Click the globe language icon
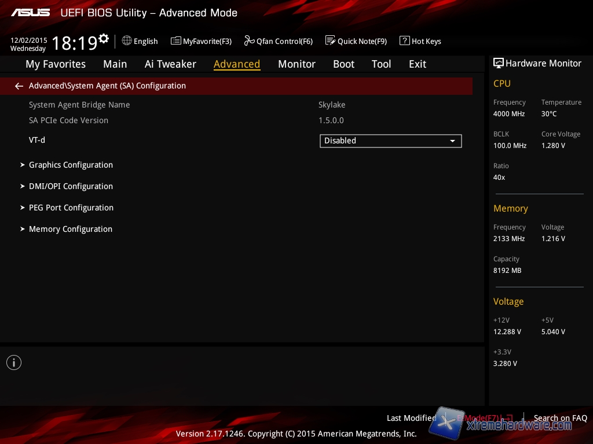The width and height of the screenshot is (593, 444). pos(127,40)
